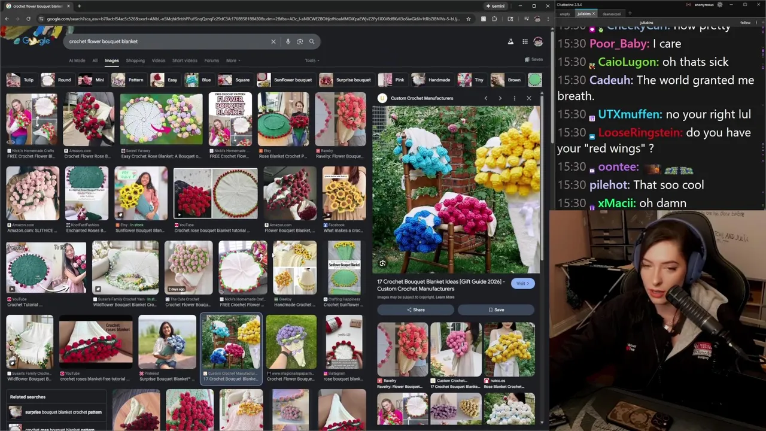766x431 pixels.
Task: Clear the Google search box text
Action: coord(273,41)
